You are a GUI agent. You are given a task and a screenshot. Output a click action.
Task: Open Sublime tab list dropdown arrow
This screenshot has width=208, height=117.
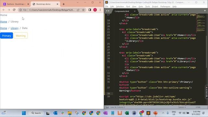205,11
